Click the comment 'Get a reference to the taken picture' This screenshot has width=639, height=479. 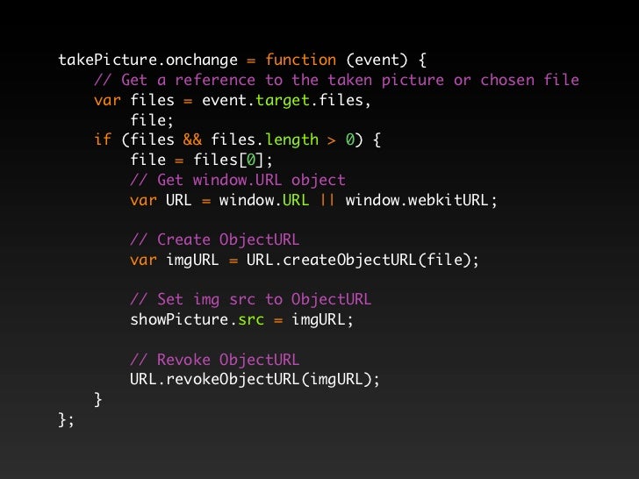tap(283, 80)
